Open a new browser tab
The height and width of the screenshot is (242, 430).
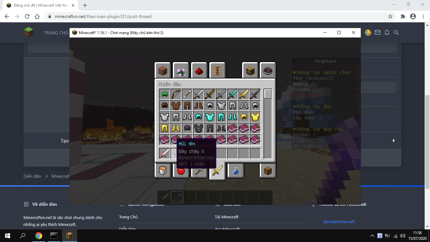pyautogui.click(x=85, y=5)
